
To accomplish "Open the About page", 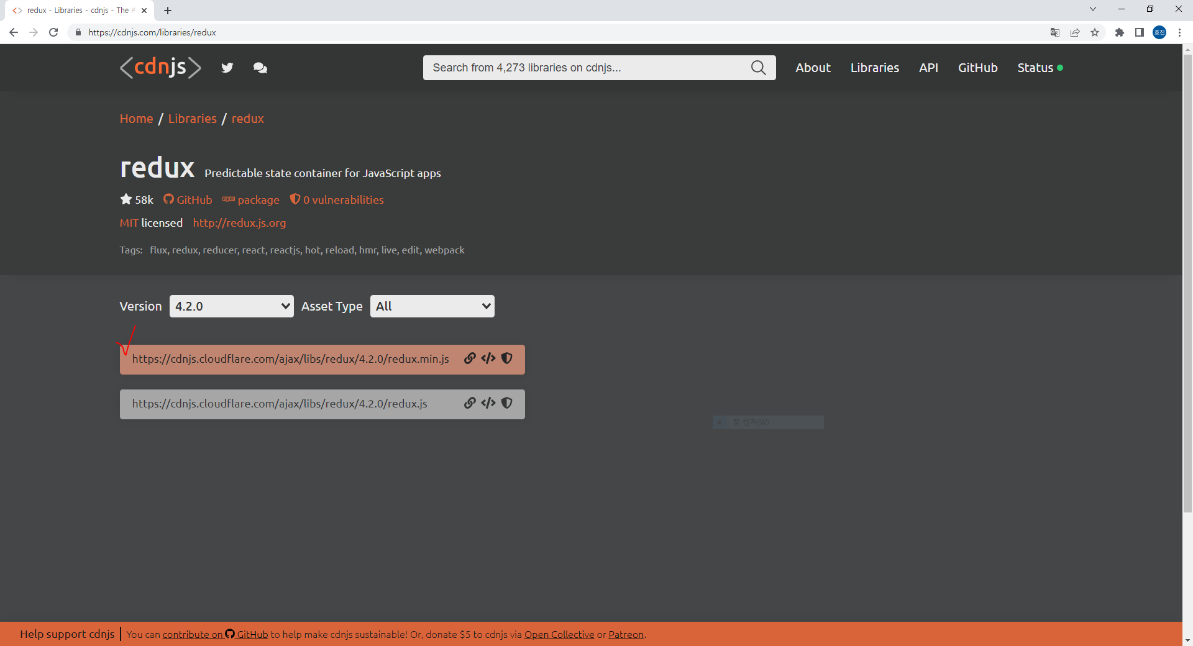I will click(813, 68).
